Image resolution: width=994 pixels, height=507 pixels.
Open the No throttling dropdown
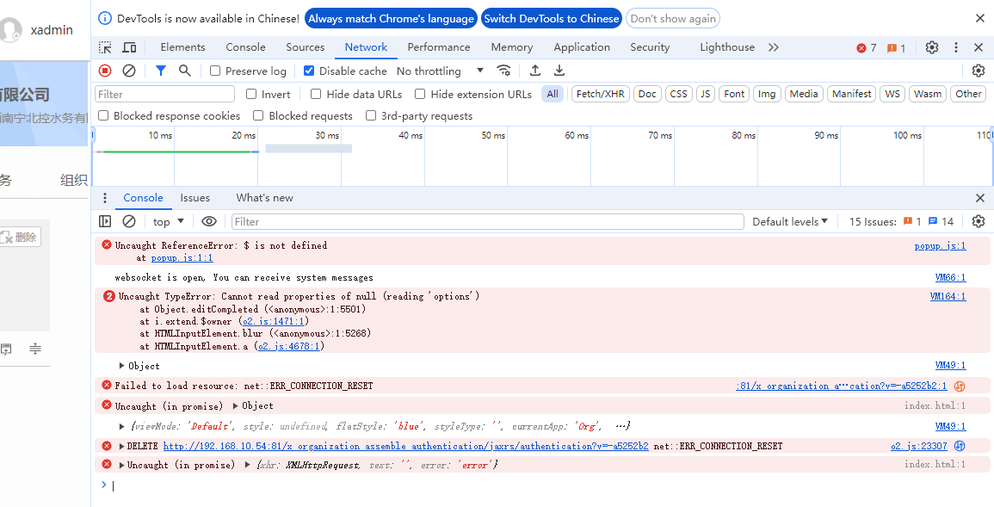(440, 71)
